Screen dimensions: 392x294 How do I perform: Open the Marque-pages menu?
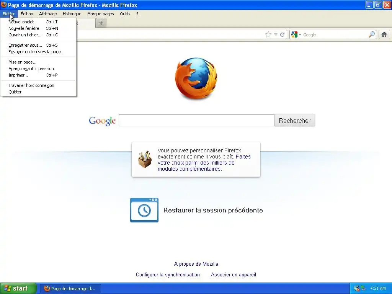coord(101,14)
